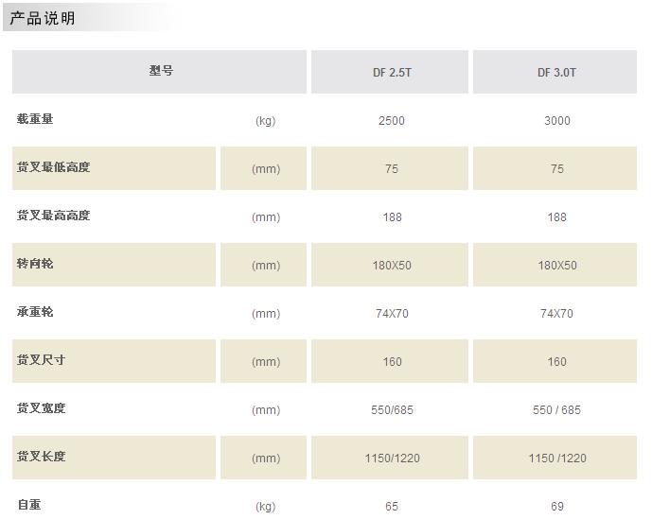Viewport: 652px width, 519px height.
Task: Click the 货叉尺寸 row label
Action: (x=41, y=360)
